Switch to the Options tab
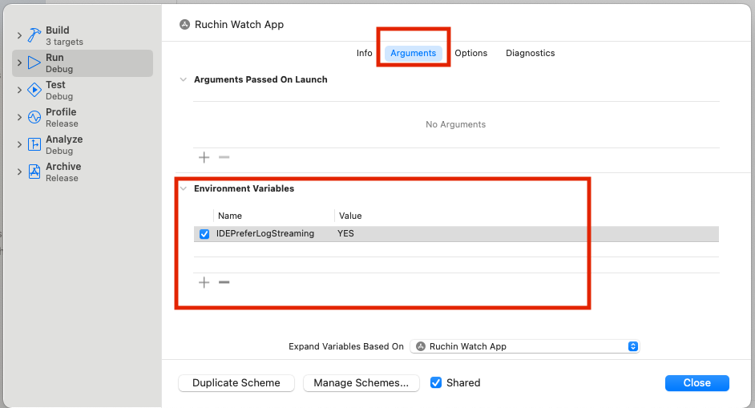This screenshot has height=408, width=755. pos(470,53)
